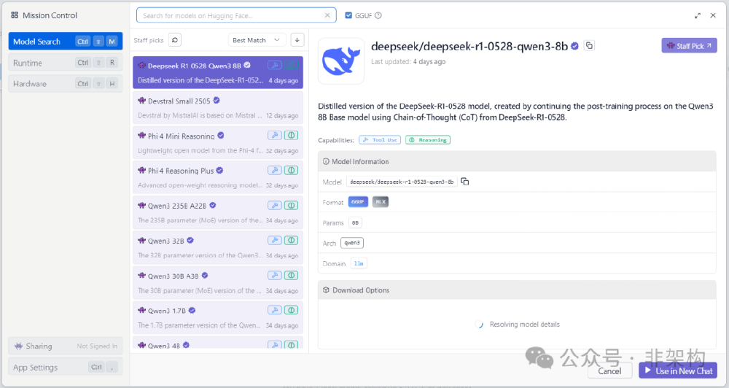Image resolution: width=729 pixels, height=388 pixels.
Task: Select the GGUF format badge
Action: click(x=358, y=202)
